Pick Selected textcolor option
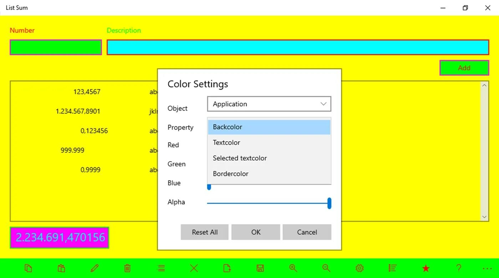Viewport: 499px width, 278px height. (x=269, y=158)
